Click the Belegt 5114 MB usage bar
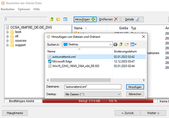This screenshot has width=169, height=118. click(x=98, y=101)
